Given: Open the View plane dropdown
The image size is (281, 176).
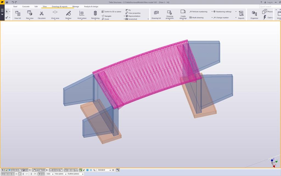Looking at the screenshot, I should pyautogui.click(x=60, y=174).
